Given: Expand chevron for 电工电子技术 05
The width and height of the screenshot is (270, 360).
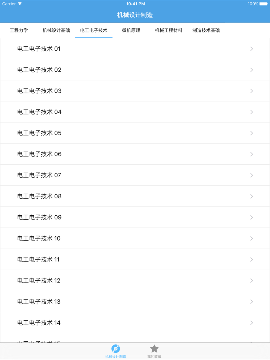Looking at the screenshot, I should click(251, 133).
